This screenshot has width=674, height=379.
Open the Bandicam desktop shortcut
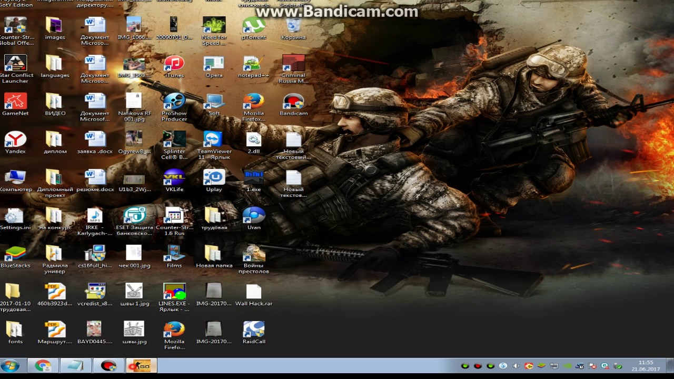(x=293, y=104)
